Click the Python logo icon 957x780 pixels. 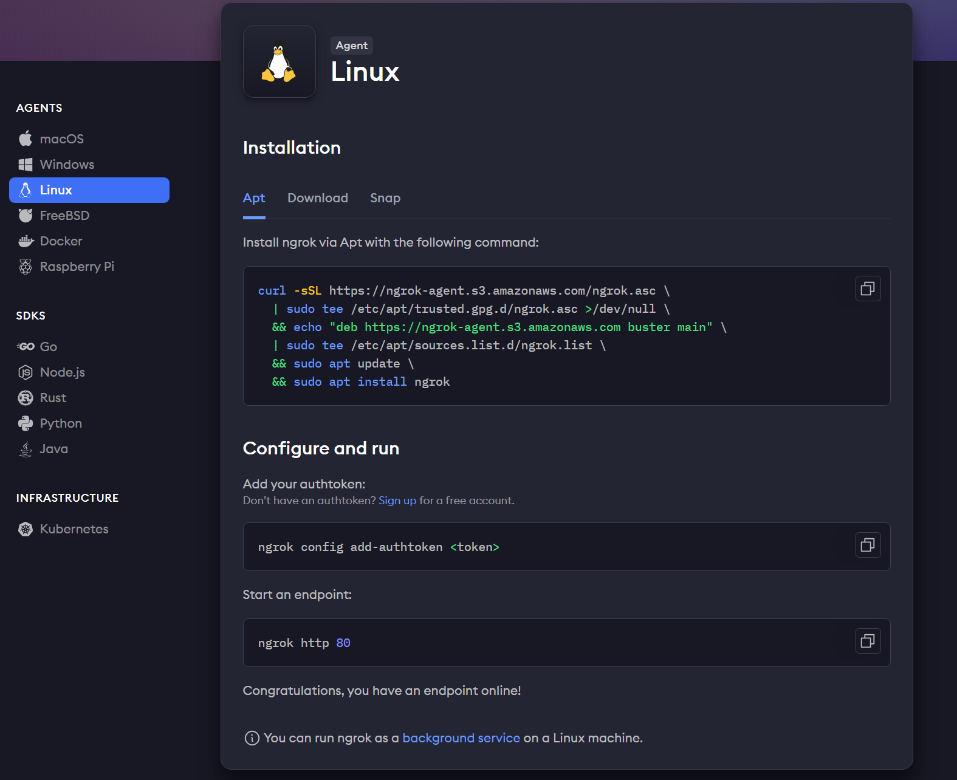[26, 423]
